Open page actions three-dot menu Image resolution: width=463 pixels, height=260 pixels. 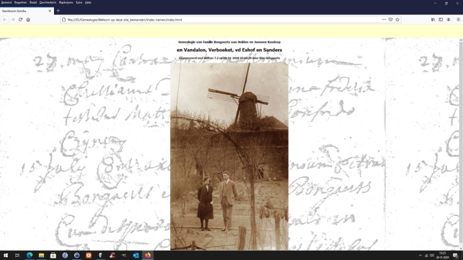[384, 20]
